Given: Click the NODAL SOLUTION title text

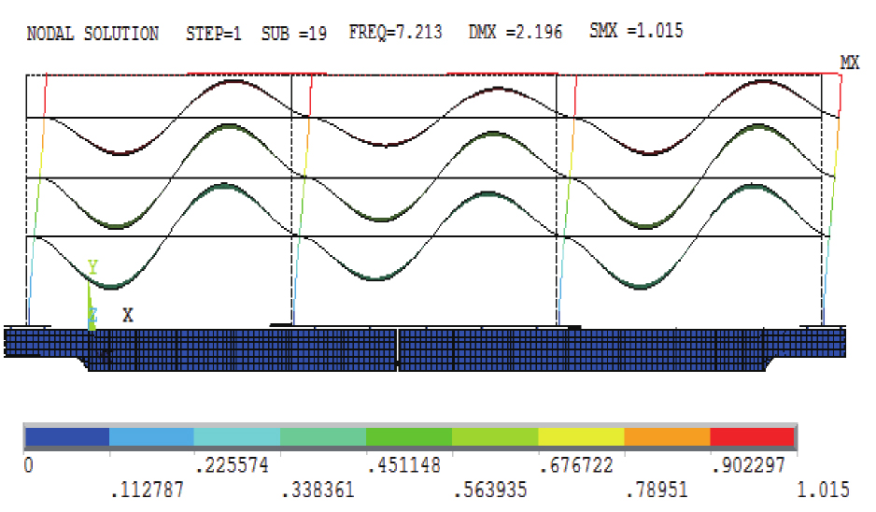Looking at the screenshot, I should (92, 34).
